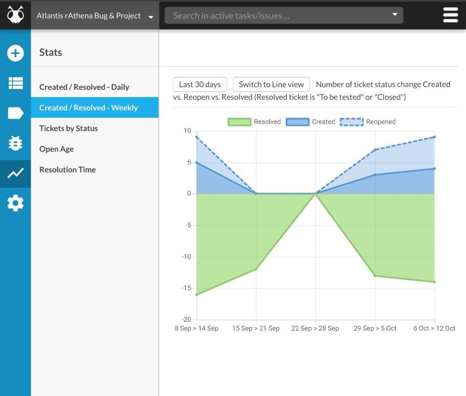Select Created / Resolved - Daily
Screen dimensions: 466x396
tap(84, 87)
